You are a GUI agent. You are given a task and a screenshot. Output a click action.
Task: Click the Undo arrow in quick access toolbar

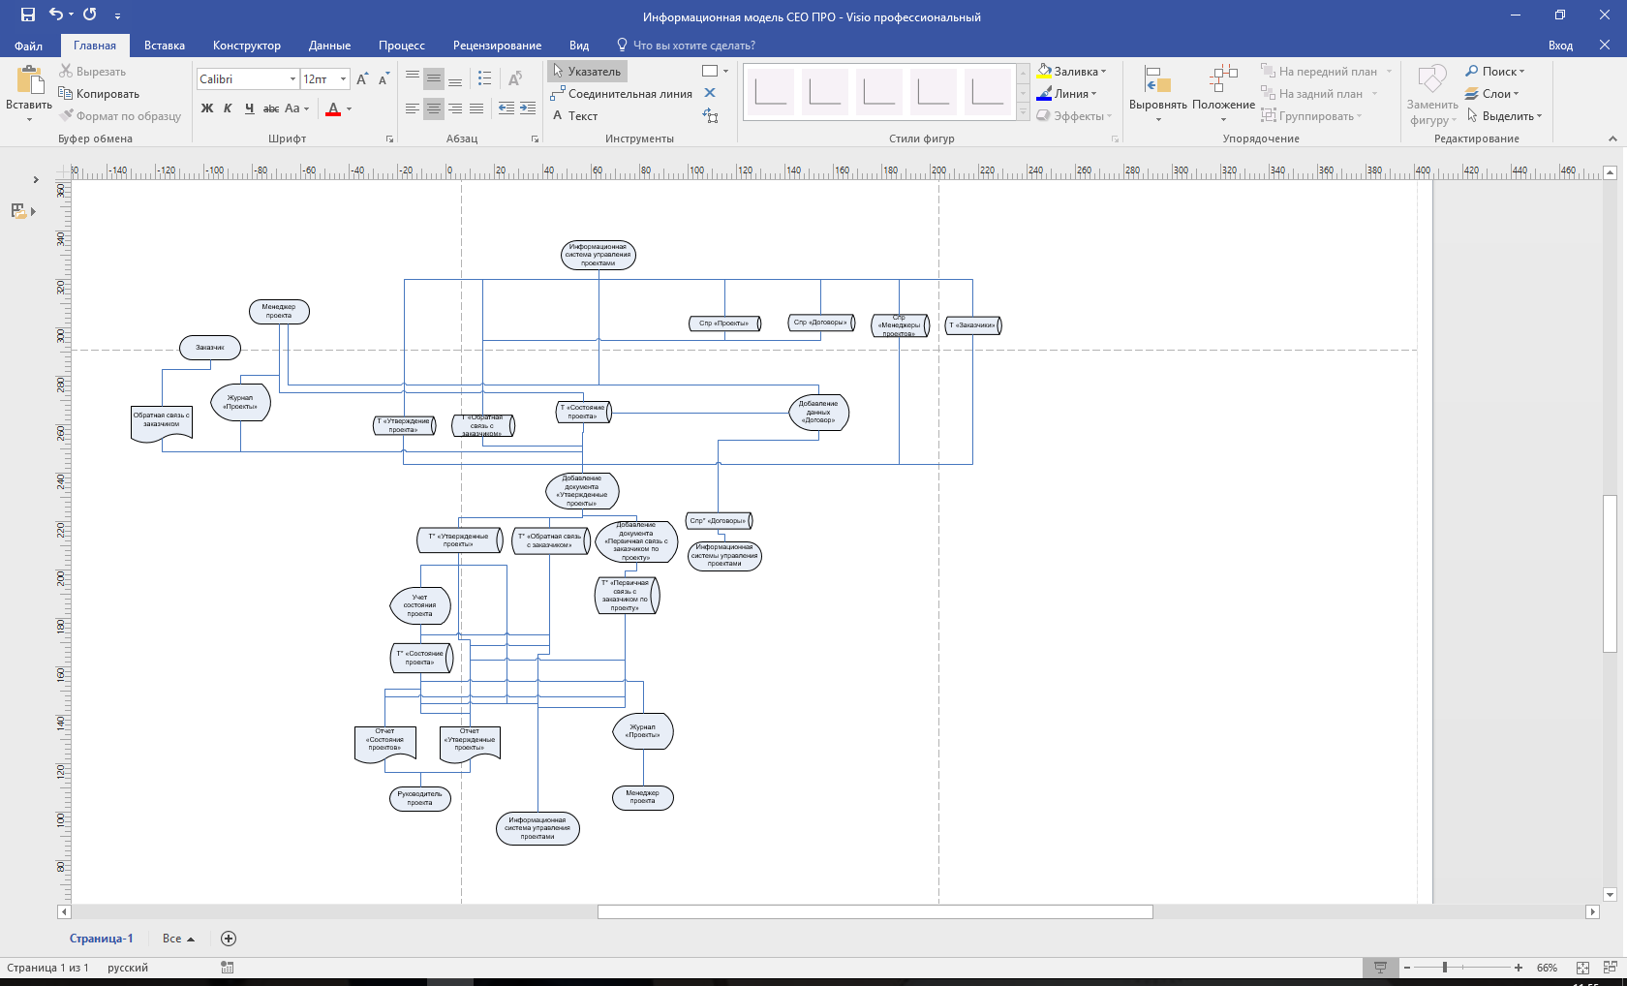click(56, 15)
